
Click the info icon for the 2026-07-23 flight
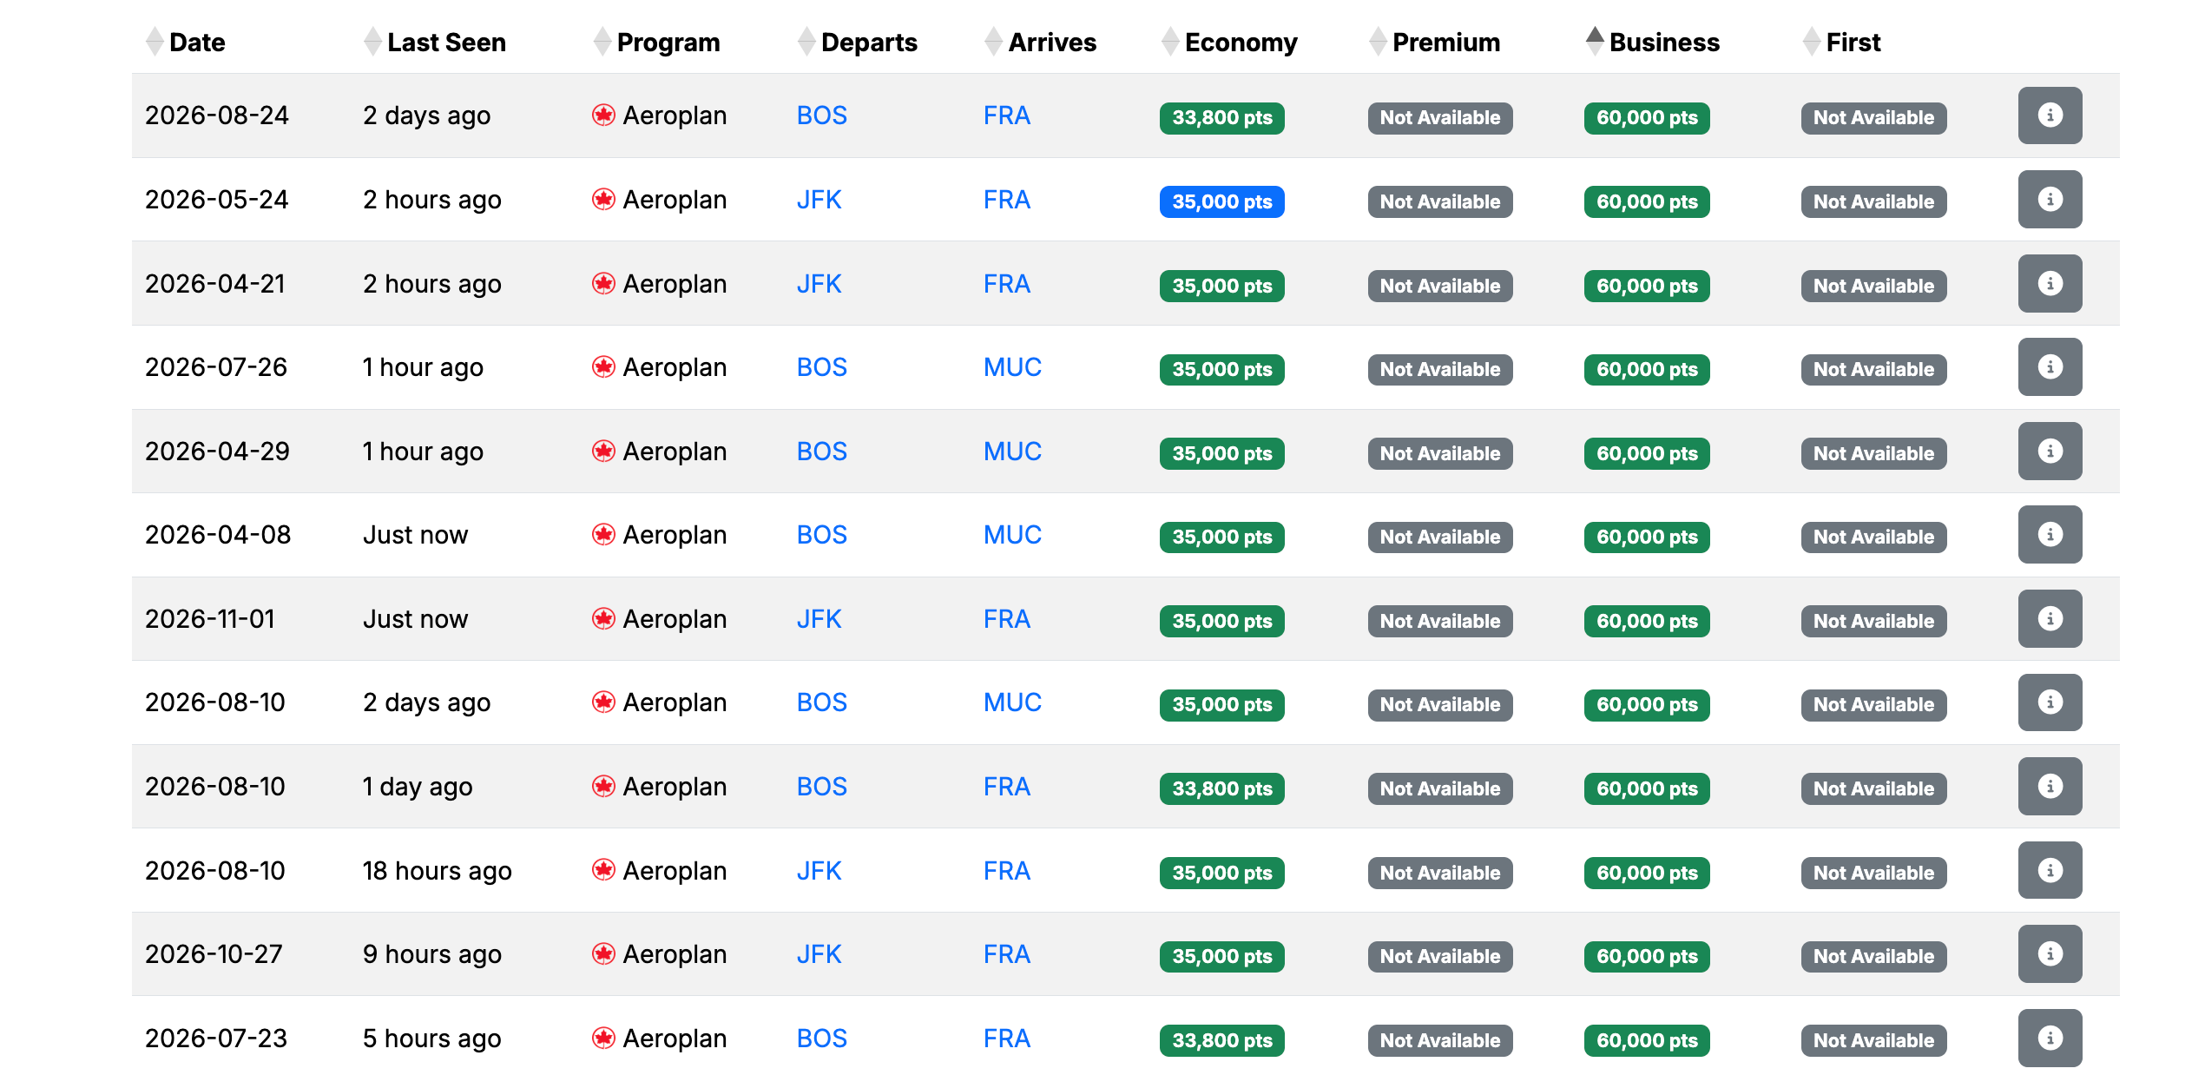pyautogui.click(x=2049, y=1038)
